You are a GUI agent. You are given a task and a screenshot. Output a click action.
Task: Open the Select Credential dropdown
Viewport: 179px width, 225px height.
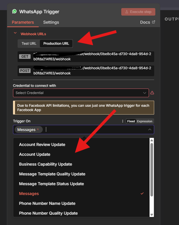click(x=81, y=93)
